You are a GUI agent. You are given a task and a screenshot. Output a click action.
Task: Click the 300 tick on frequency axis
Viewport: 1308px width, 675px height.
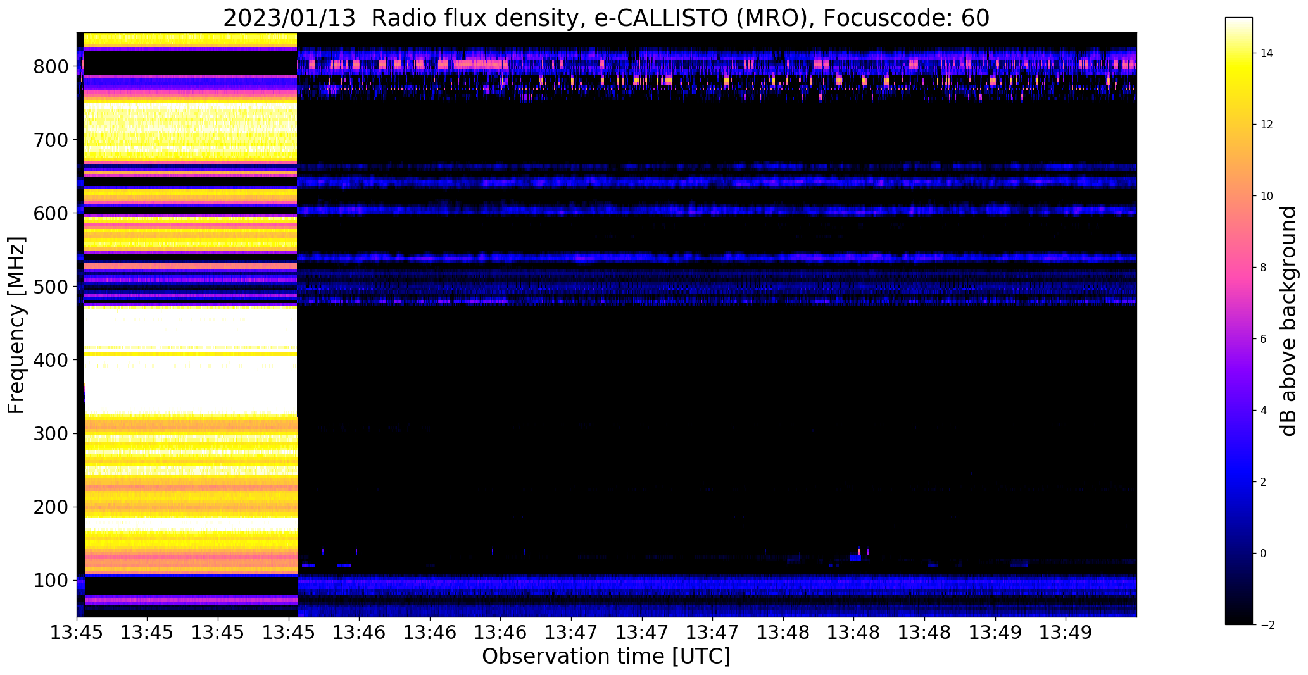(x=51, y=433)
